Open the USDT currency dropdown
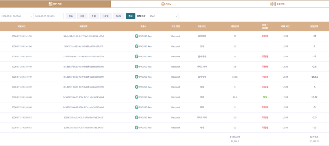Screen dimensions: 329x146 click(163, 16)
